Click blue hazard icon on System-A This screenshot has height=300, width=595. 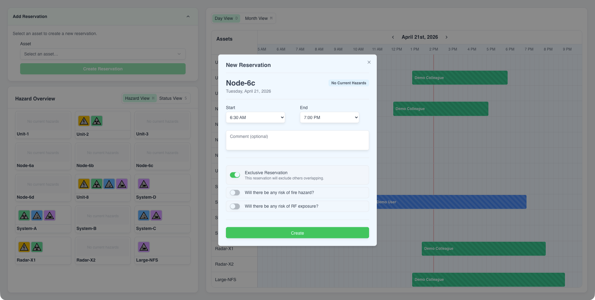[37, 215]
